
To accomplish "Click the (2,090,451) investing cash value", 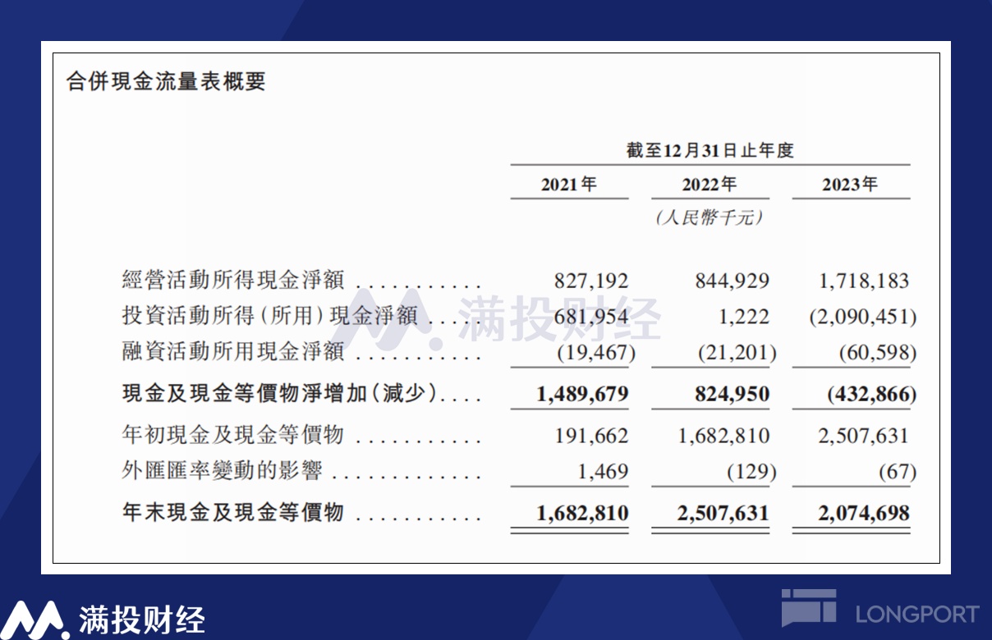I will [x=862, y=317].
